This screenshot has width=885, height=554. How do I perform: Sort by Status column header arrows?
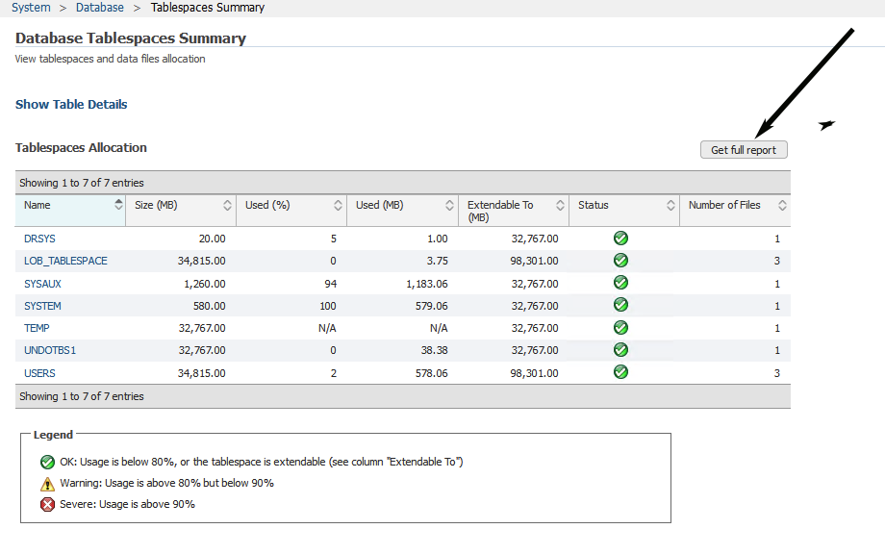pos(670,205)
